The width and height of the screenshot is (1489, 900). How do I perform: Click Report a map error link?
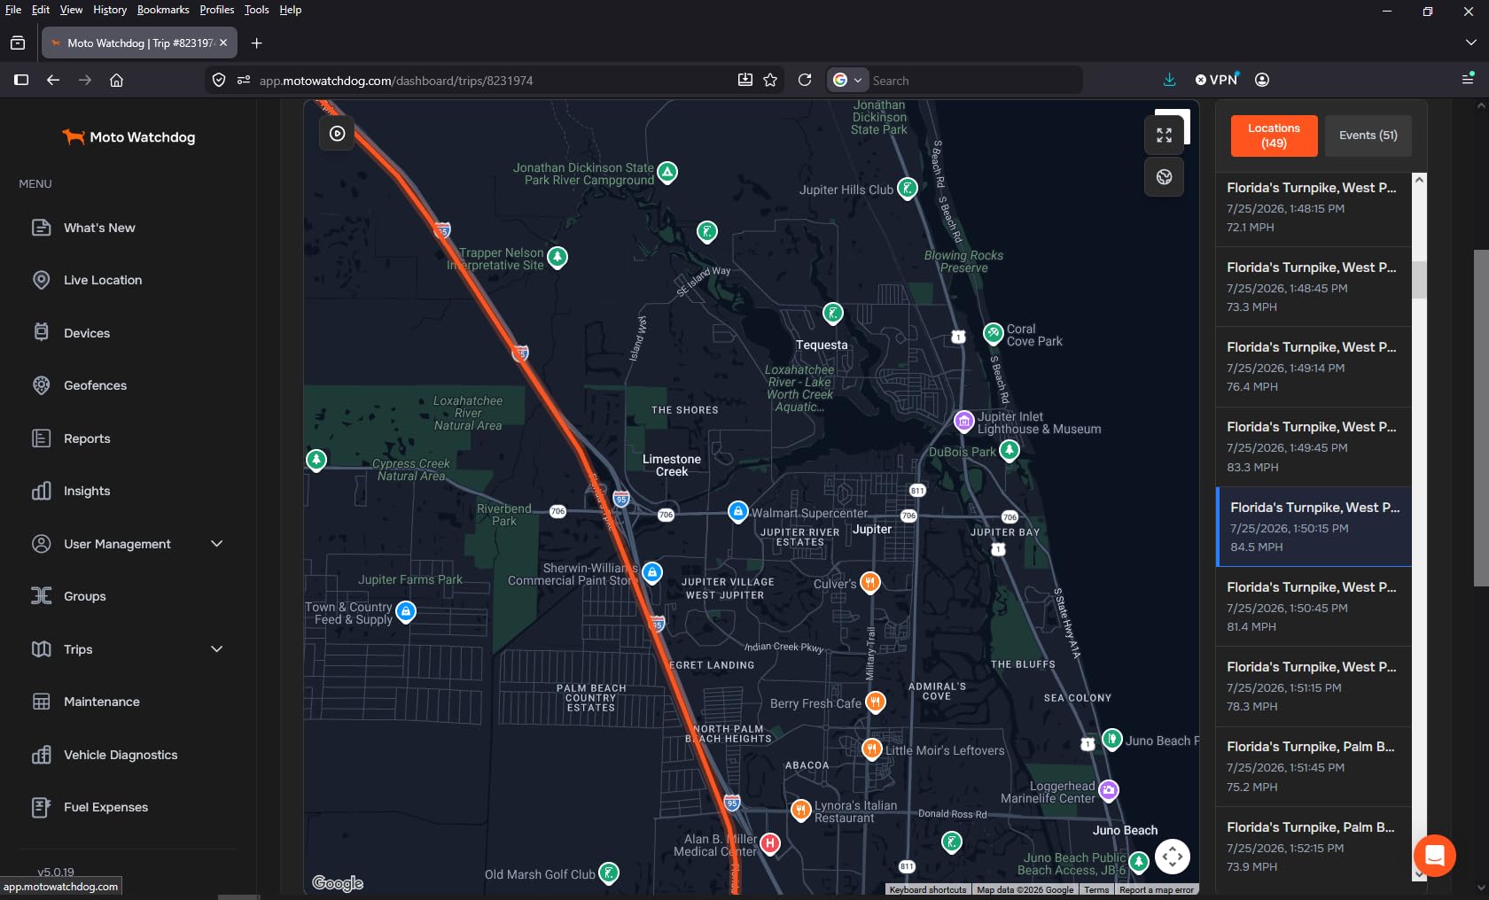coord(1157,889)
